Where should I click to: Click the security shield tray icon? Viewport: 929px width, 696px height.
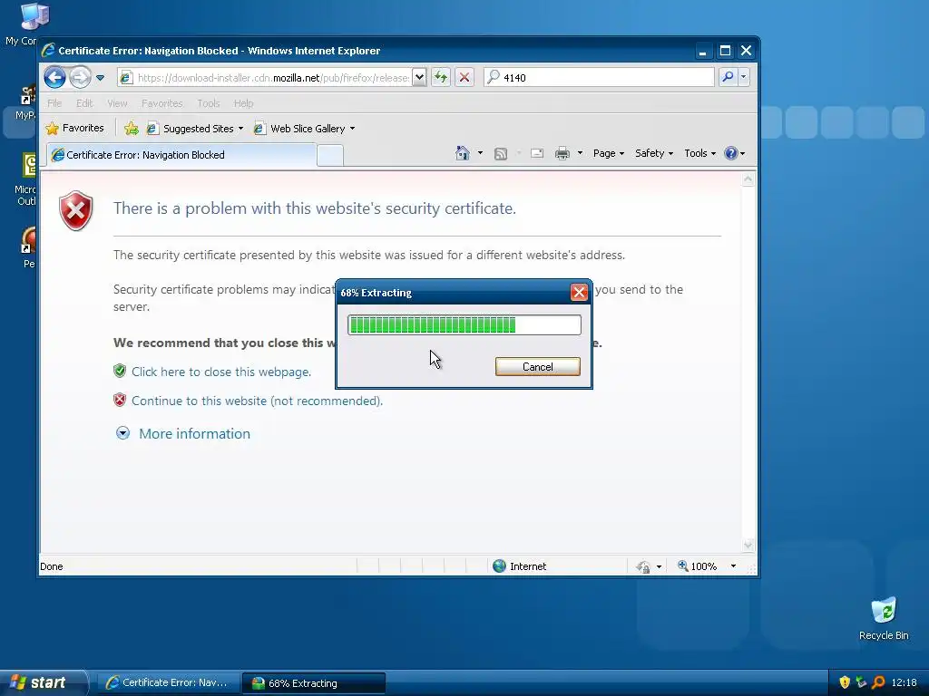coord(845,682)
